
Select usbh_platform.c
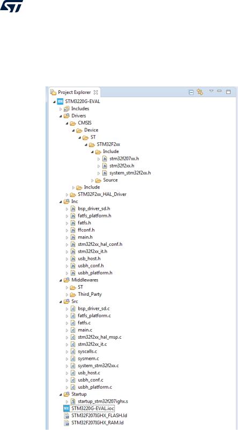(x=95, y=387)
